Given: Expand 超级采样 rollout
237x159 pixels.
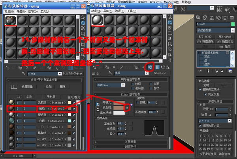Looking at the screenshot, I should (131, 146).
